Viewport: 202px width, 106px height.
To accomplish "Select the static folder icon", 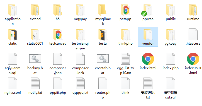I will point(13,35).
